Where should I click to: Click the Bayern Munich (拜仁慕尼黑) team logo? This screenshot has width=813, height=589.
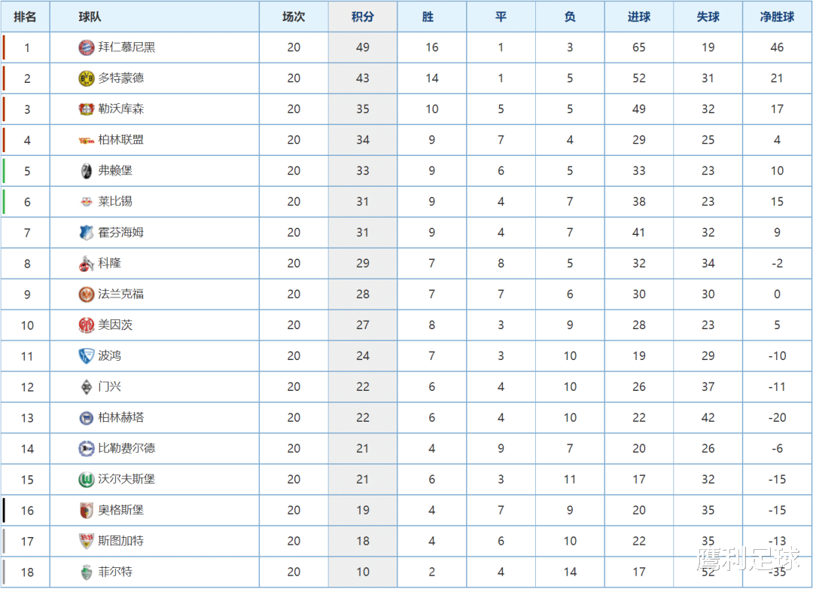click(86, 47)
